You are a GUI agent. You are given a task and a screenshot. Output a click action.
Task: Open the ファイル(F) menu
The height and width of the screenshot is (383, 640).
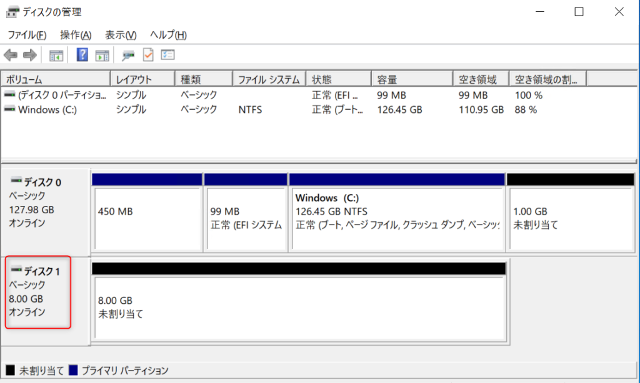[27, 35]
